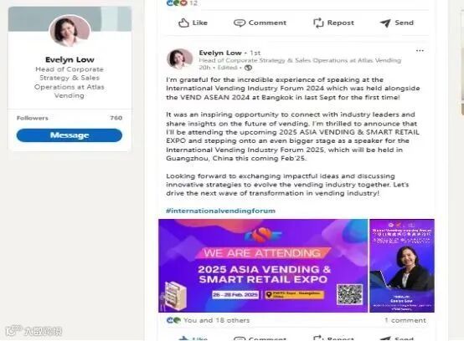Open the #internationalvendingforum hashtag
This screenshot has height=341, width=464.
(x=221, y=211)
